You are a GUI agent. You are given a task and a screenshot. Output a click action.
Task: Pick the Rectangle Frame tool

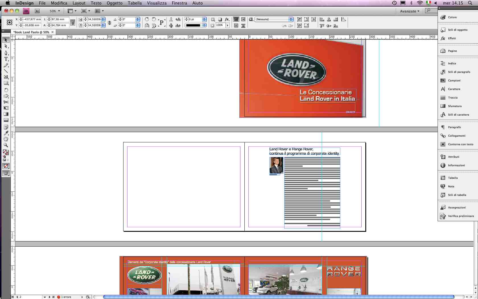click(x=6, y=77)
